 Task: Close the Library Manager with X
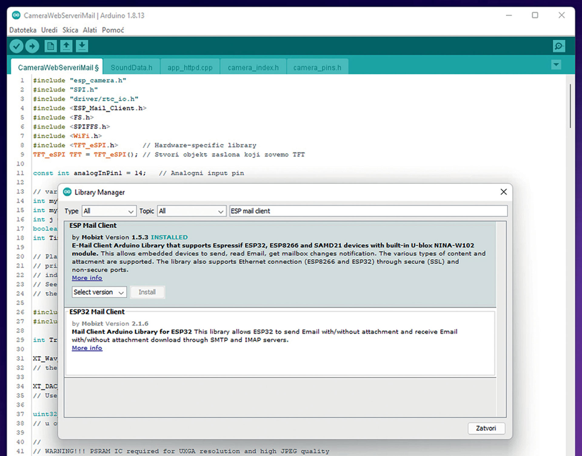coord(503,192)
